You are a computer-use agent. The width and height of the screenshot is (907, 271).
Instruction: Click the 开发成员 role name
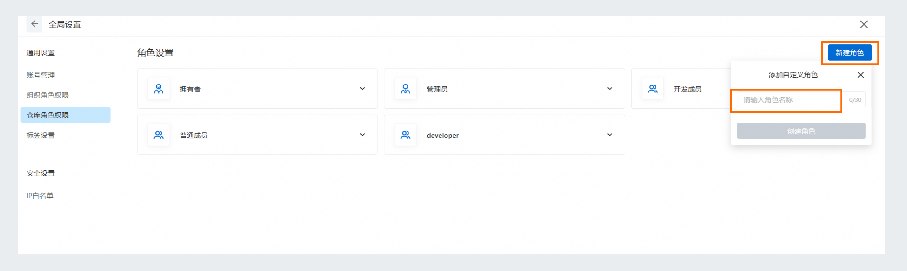coord(688,89)
